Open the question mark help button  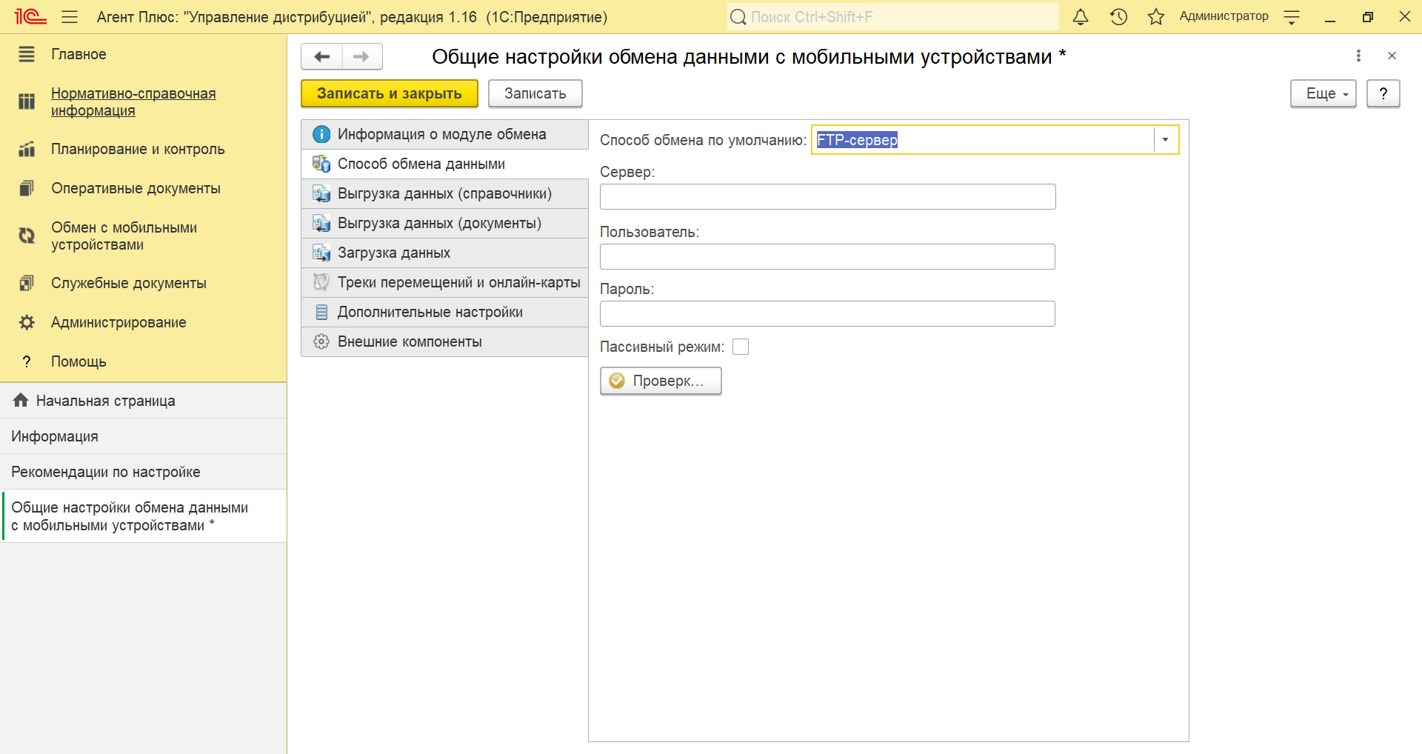click(x=1382, y=94)
